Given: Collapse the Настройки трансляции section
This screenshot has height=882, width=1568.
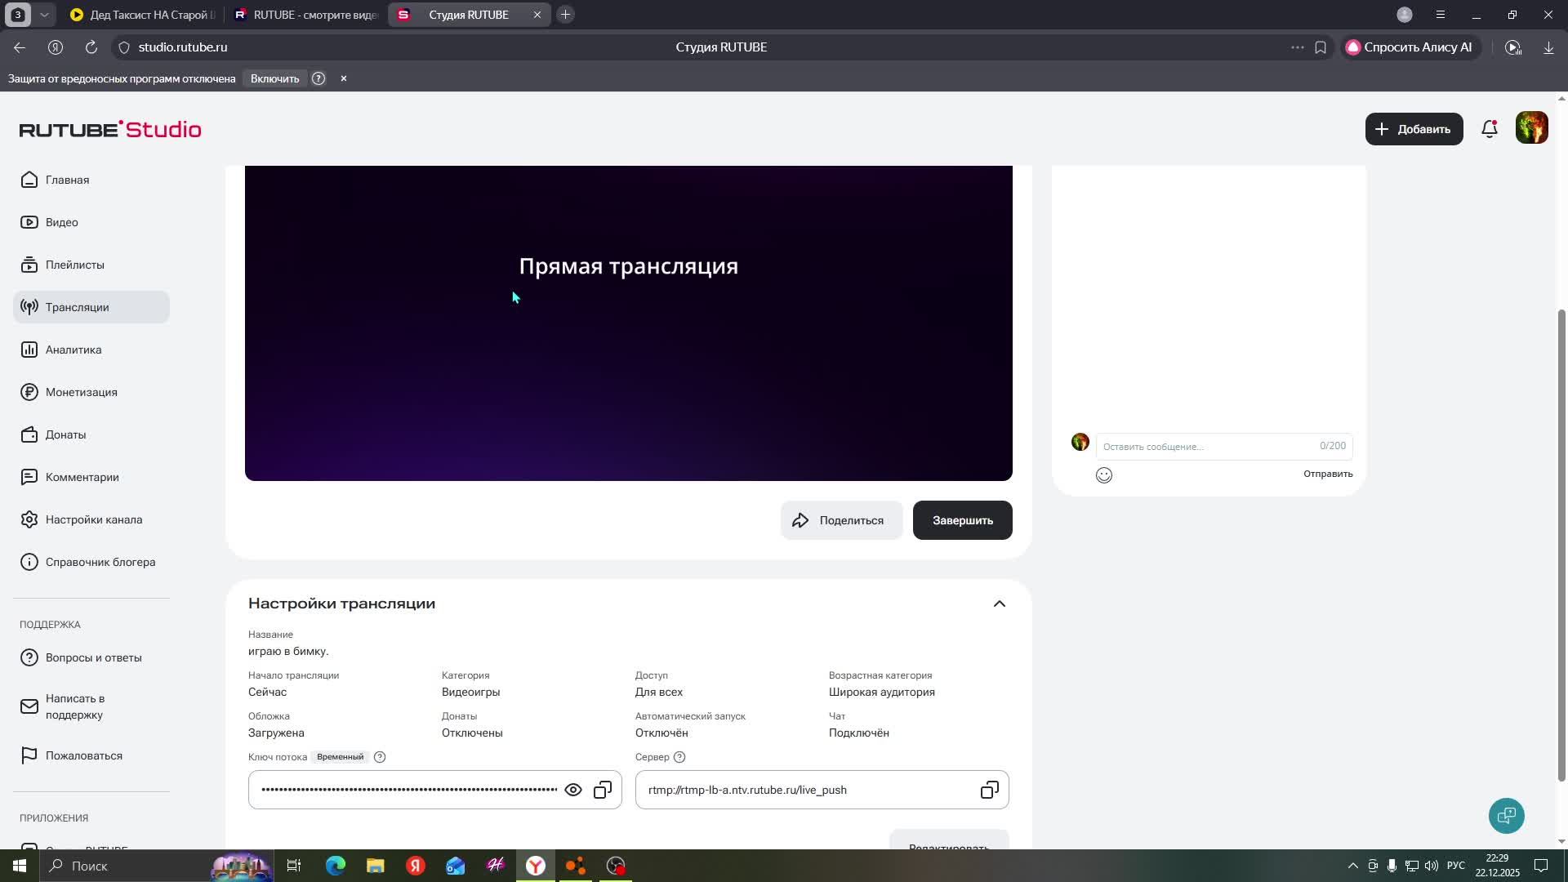Looking at the screenshot, I should pyautogui.click(x=999, y=604).
